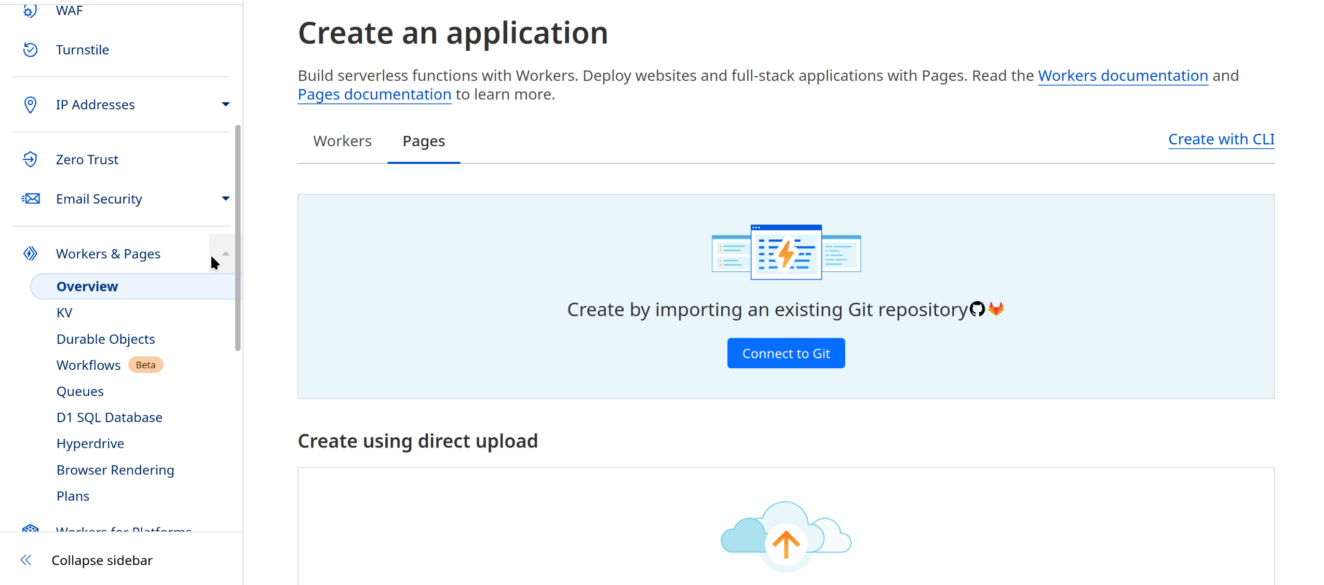Select the Pages tab
The image size is (1324, 585).
click(424, 141)
